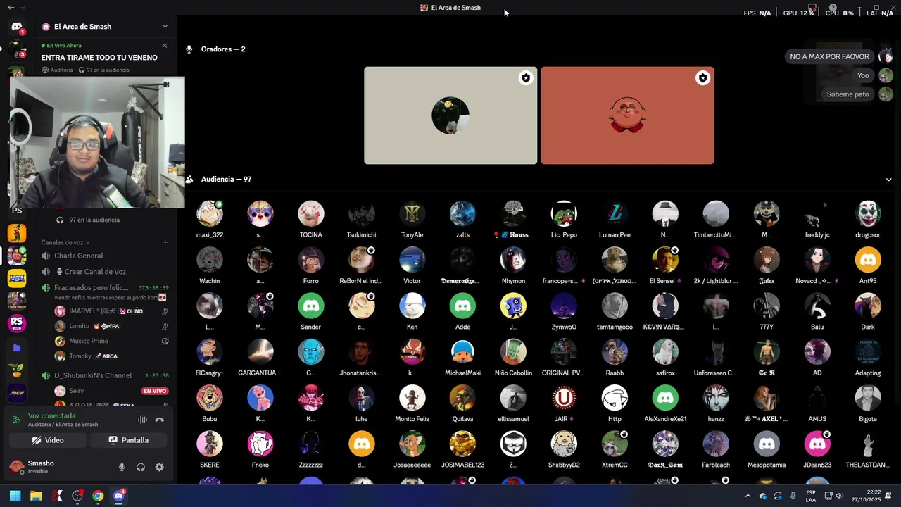Collapse the Audiencia section chevron
901x507 pixels.
pyautogui.click(x=888, y=180)
